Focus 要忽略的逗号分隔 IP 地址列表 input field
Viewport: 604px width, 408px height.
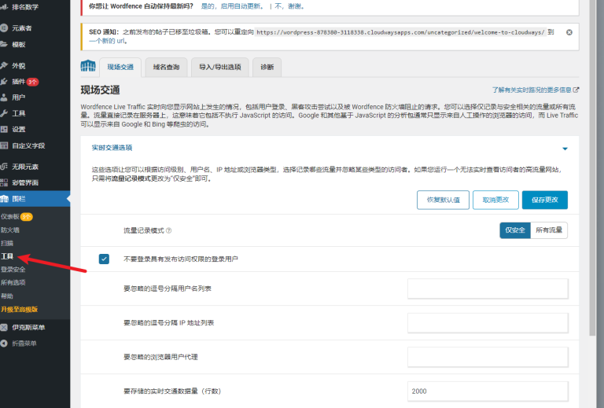488,322
